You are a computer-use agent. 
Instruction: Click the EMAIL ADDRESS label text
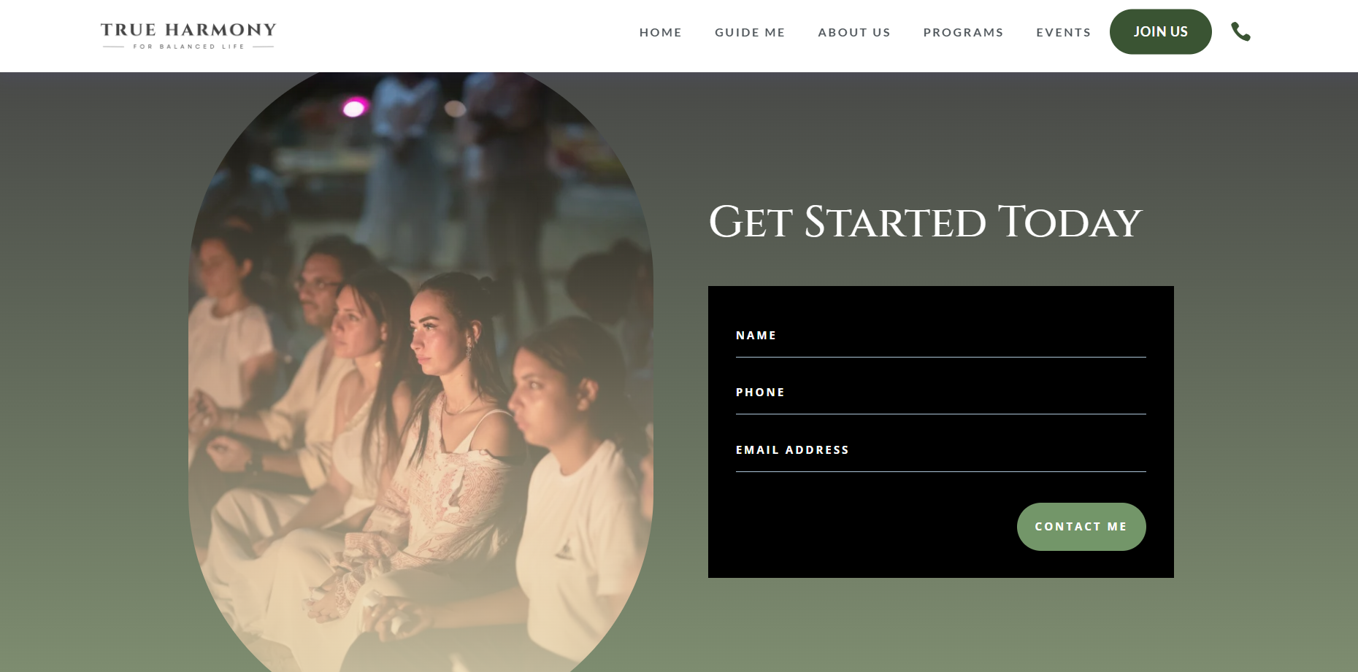click(792, 450)
